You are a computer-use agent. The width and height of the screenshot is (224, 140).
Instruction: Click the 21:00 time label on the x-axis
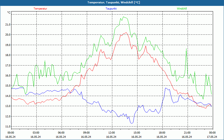(187, 133)
